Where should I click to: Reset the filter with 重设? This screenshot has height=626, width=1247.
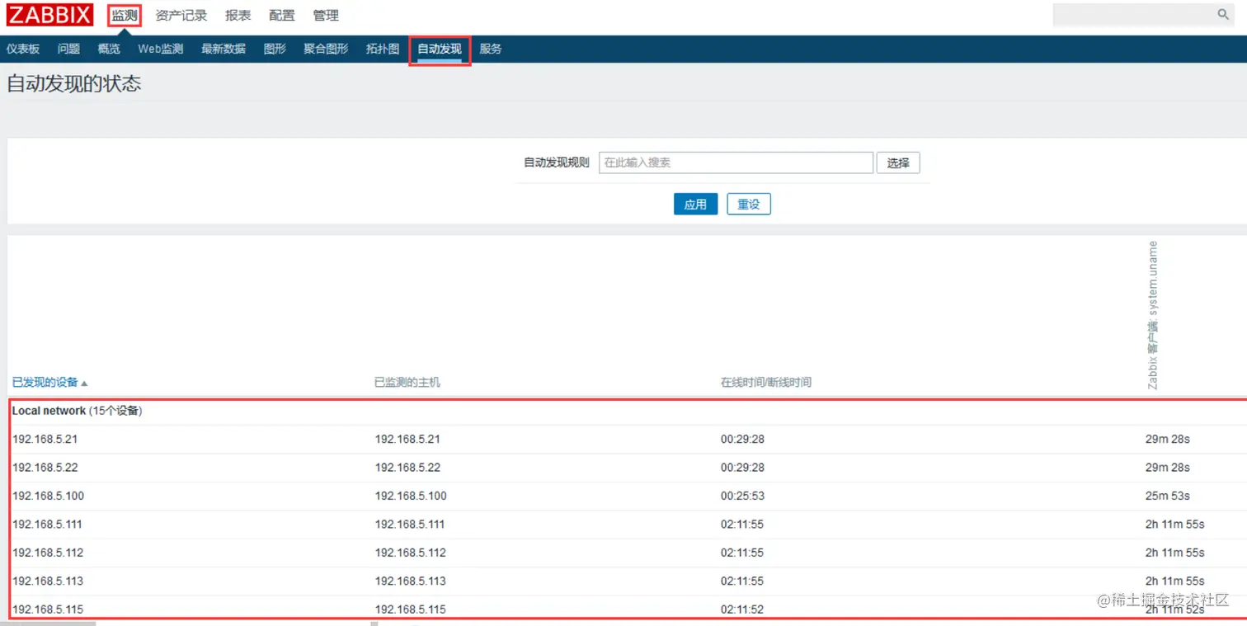tap(749, 204)
